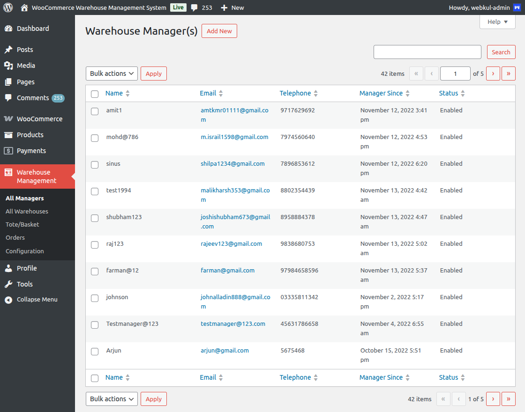The image size is (525, 412).
Task: Open email link shilpa1234@gmail.com
Action: (232, 164)
